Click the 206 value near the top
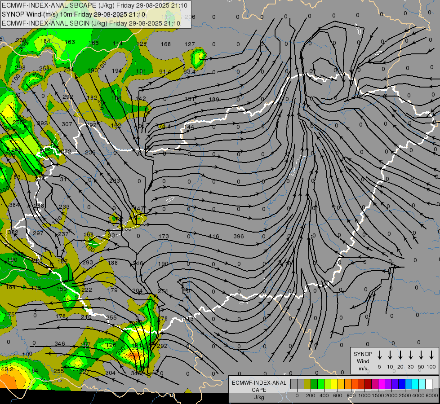The image size is (440, 404). click(x=190, y=17)
